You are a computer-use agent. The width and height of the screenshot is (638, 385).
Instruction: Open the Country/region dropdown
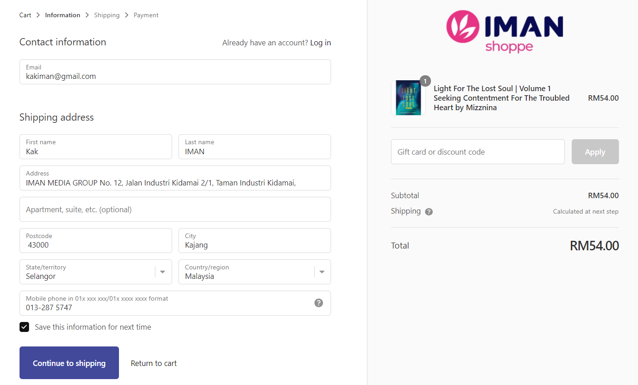tap(255, 272)
